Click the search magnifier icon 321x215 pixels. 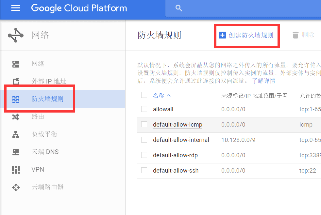(178, 8)
